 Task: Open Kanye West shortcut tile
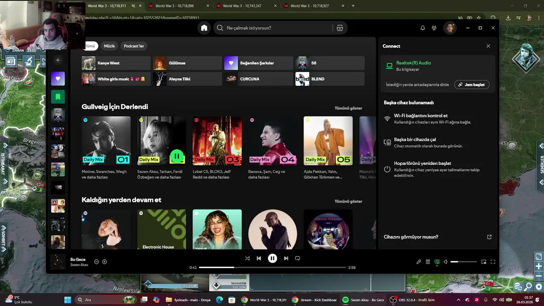(x=116, y=63)
